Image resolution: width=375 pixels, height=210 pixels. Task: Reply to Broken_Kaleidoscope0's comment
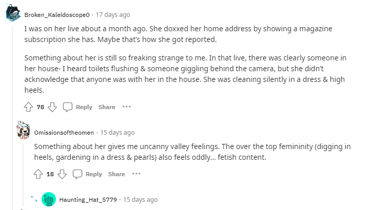click(x=78, y=107)
